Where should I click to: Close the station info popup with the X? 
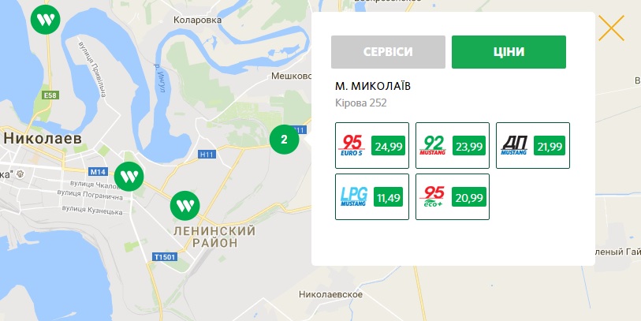[611, 28]
